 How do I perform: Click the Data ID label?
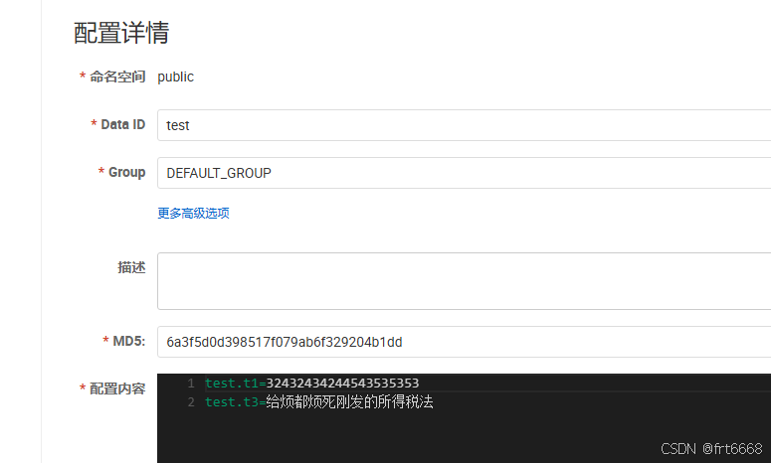123,125
